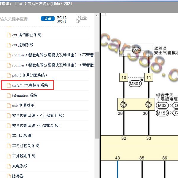
Task: Open usb 电源插座 item
Action: point(23,105)
